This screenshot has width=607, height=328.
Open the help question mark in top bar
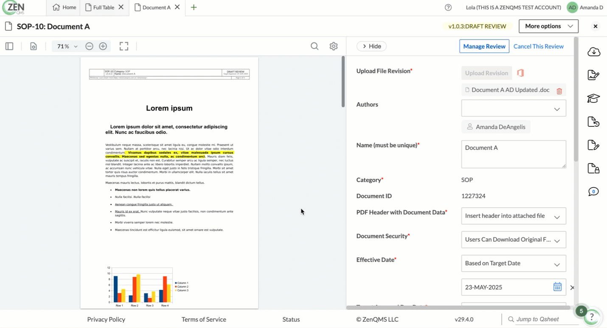tap(448, 7)
